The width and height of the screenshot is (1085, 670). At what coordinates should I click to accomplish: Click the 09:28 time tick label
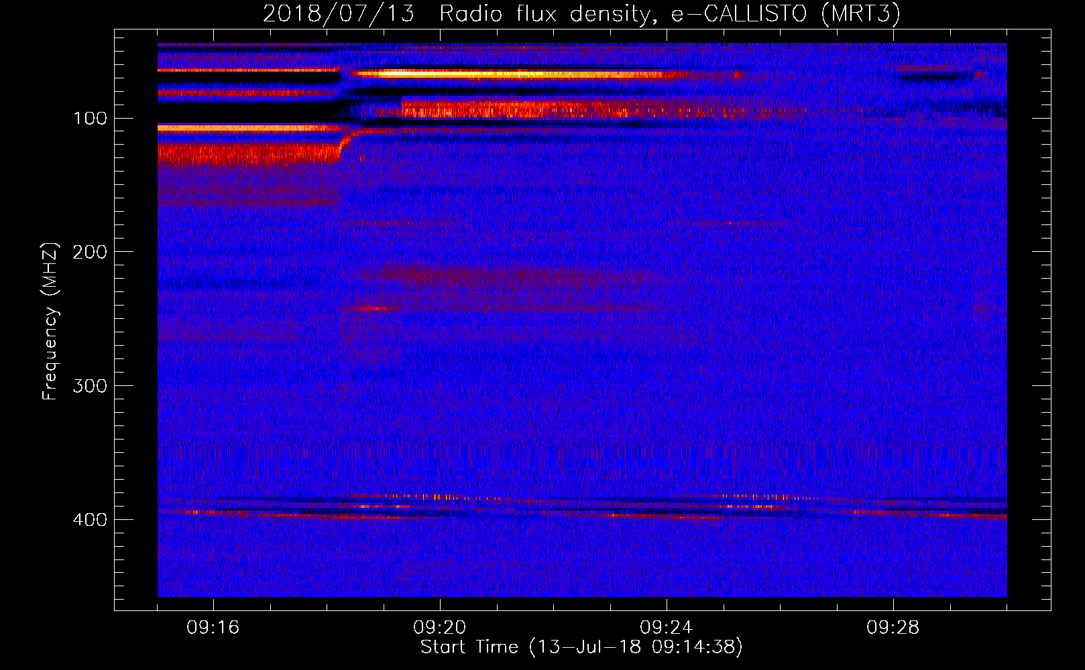(x=893, y=628)
